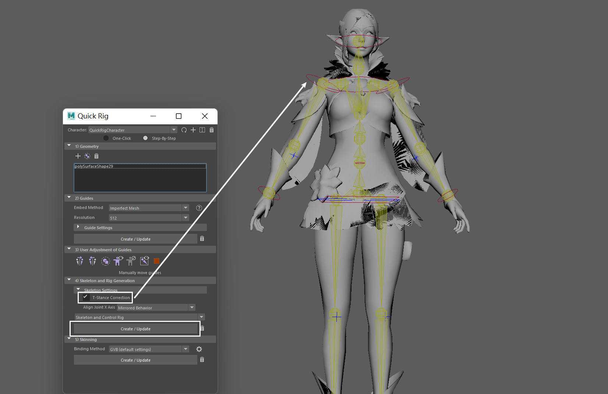Click Create / Update under Skinning
Viewport: 608px width, 394px height.
[135, 360]
